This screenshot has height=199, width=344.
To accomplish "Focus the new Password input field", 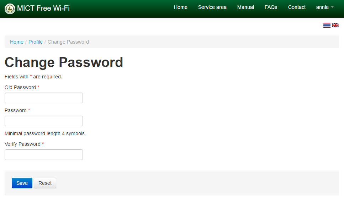I will [x=44, y=121].
